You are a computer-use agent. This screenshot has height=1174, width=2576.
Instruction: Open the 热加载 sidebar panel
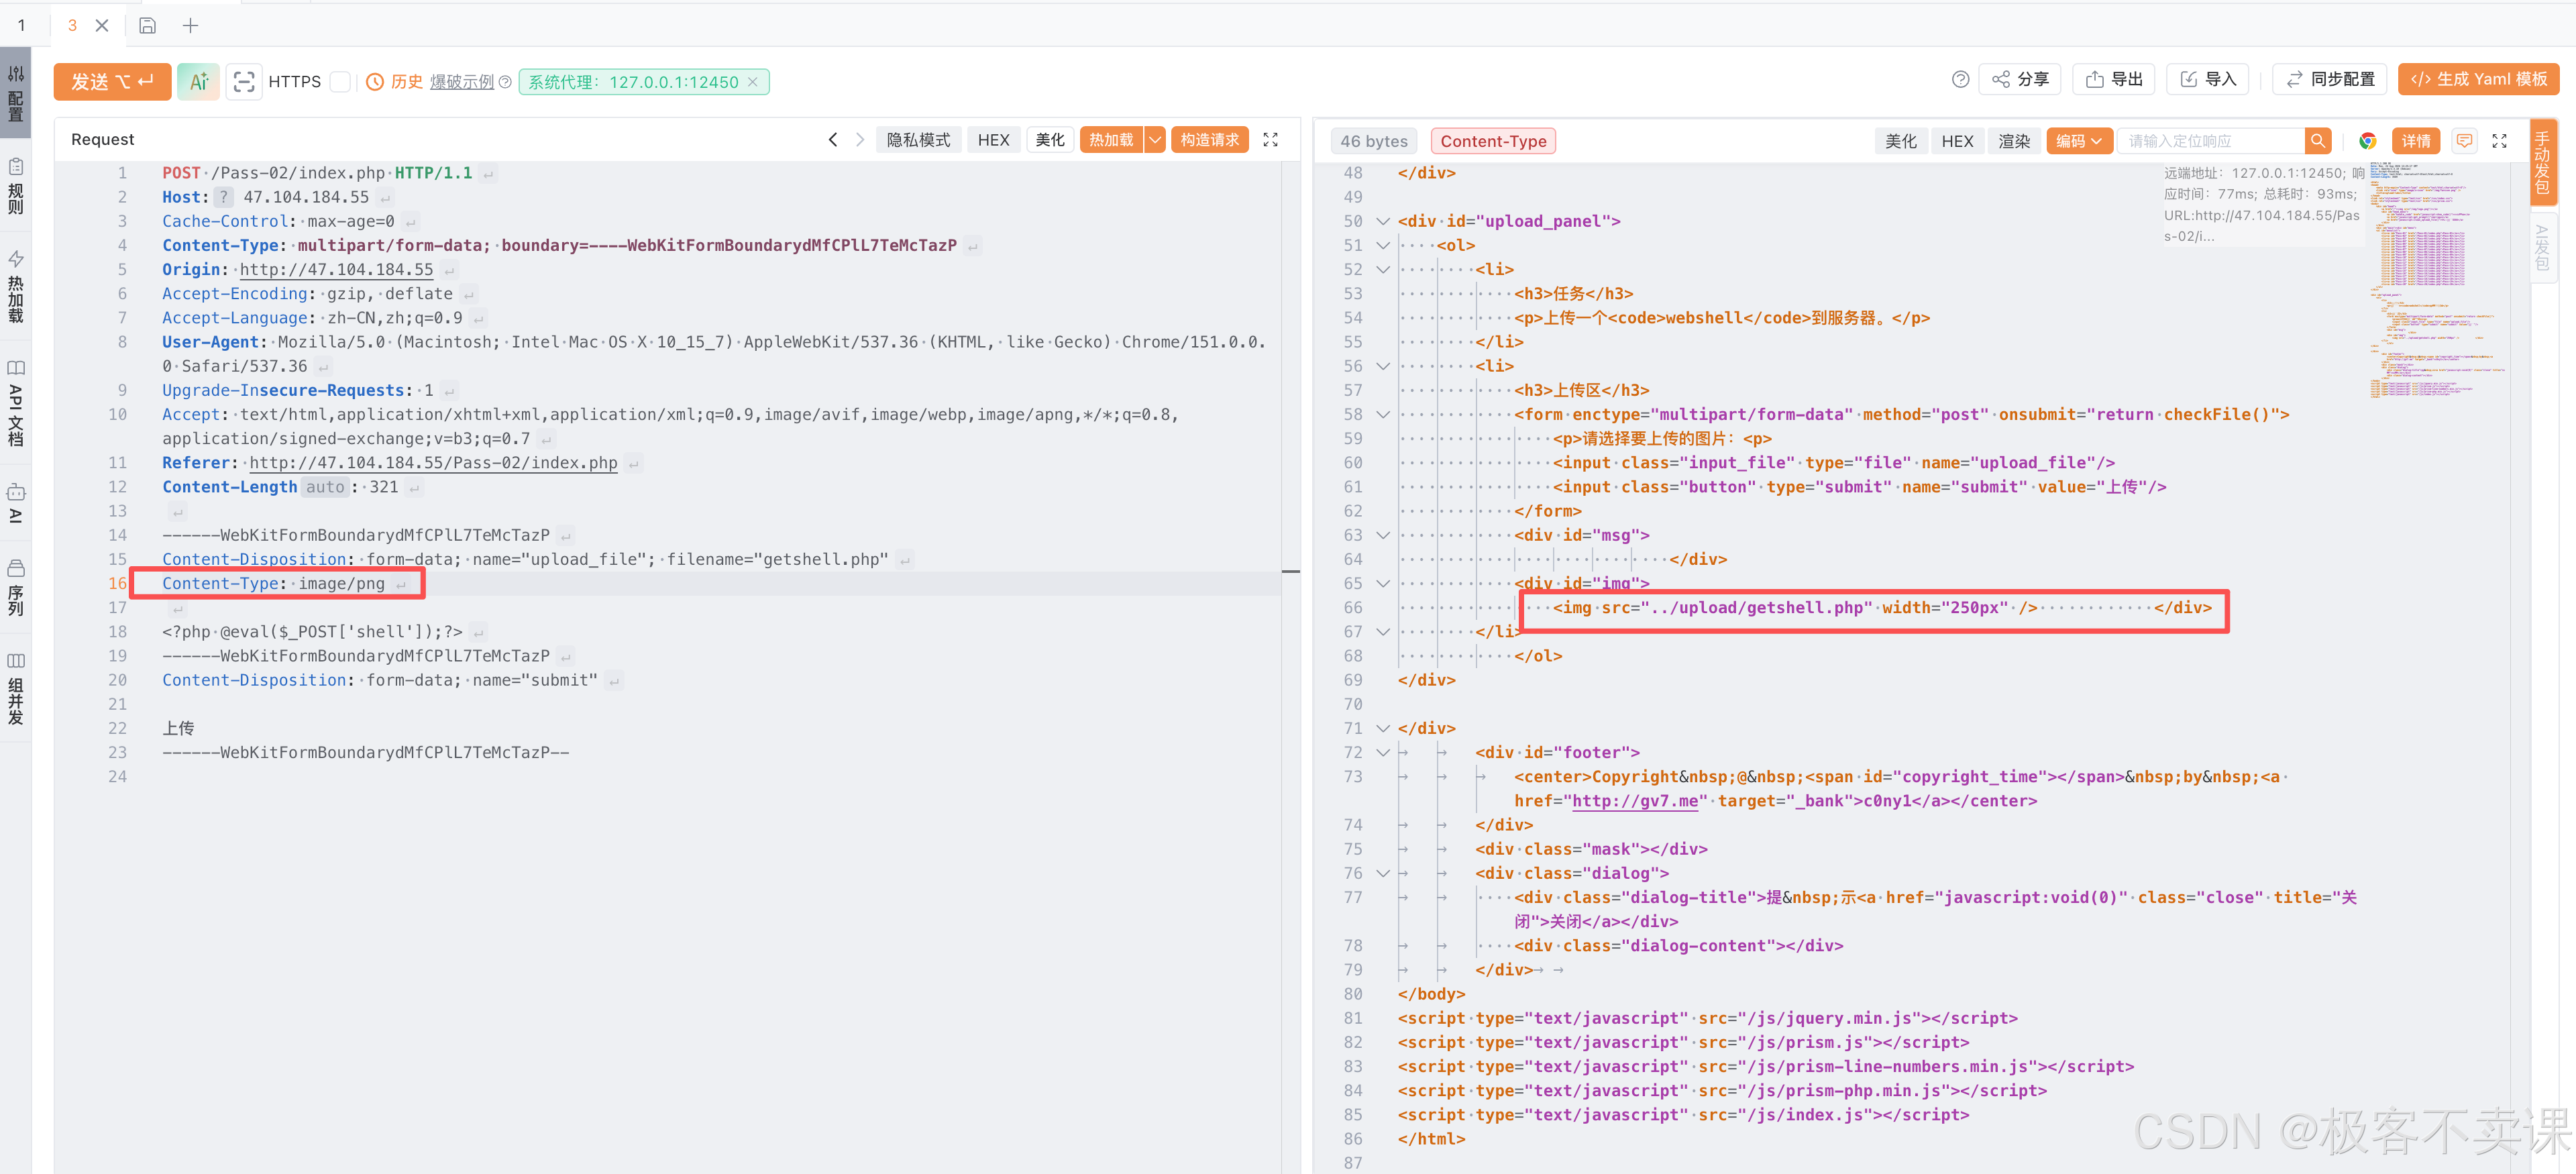click(x=16, y=286)
